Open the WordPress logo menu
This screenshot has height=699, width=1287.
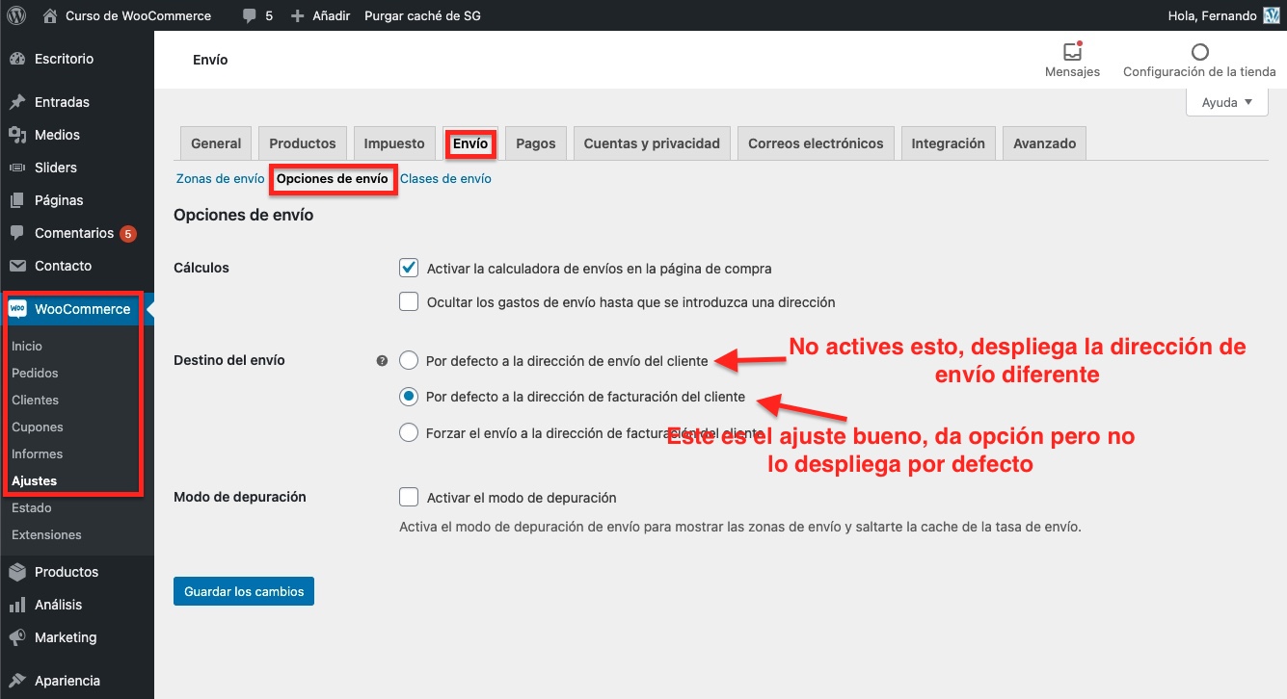(x=16, y=15)
